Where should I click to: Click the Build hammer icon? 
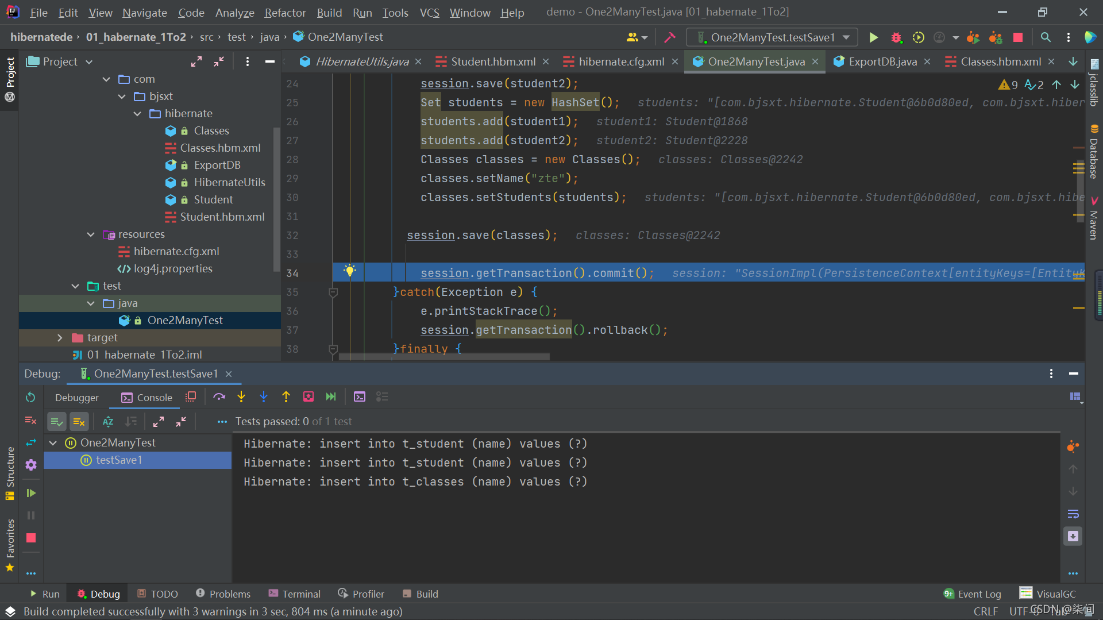point(670,37)
